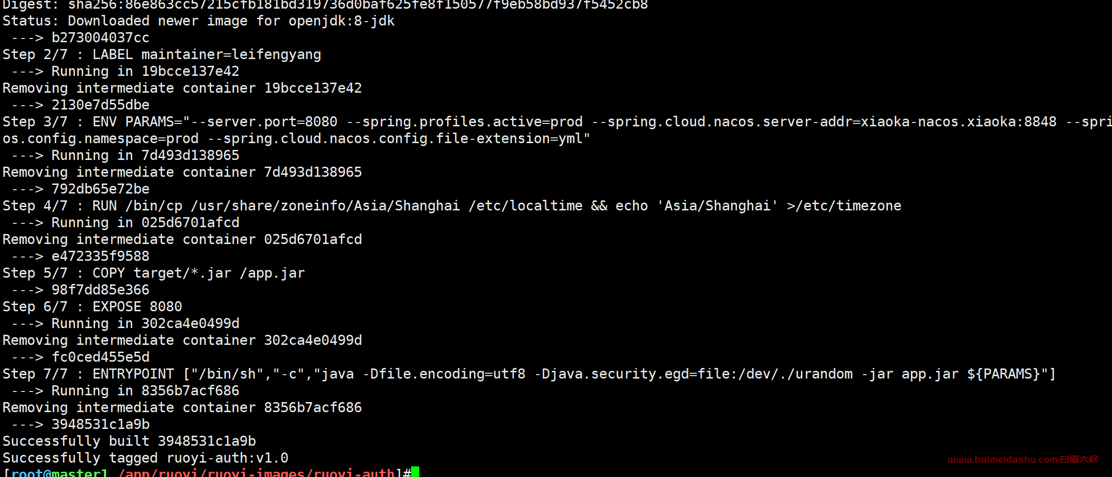The image size is (1112, 477).
Task: Click 'Status: Downloaded newer image' line
Action: (199, 21)
